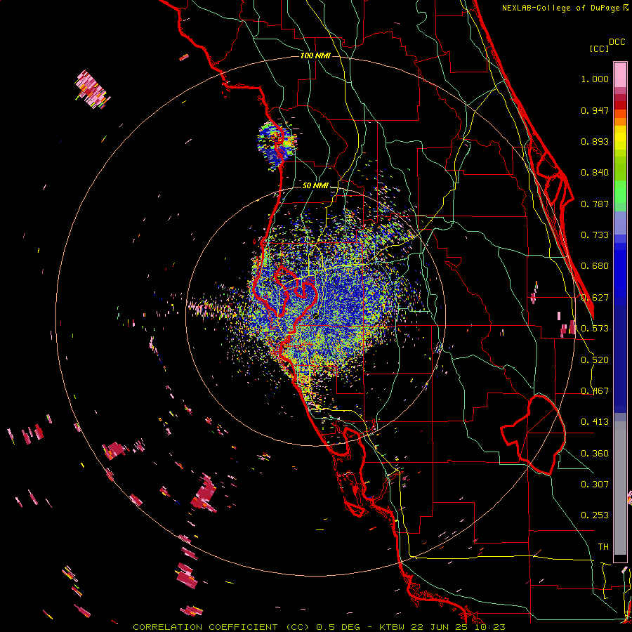Screen dimensions: 632x632
Task: Click the 0.787 scale value
Action: tap(595, 204)
